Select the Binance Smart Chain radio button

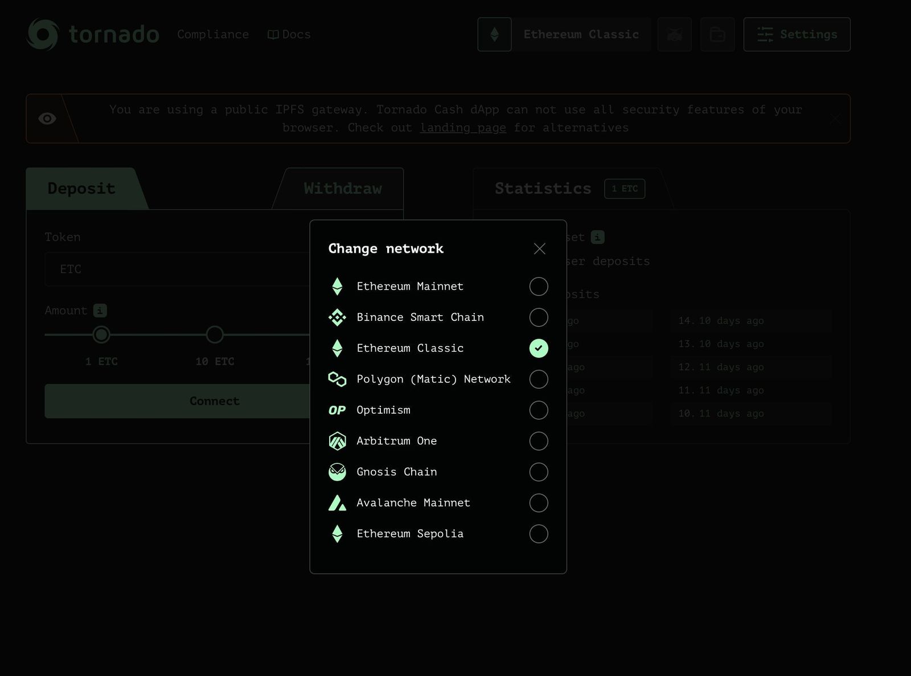point(539,318)
